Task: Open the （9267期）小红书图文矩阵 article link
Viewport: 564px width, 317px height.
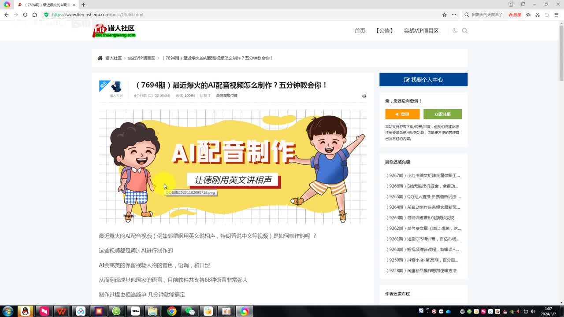Action: click(423, 176)
